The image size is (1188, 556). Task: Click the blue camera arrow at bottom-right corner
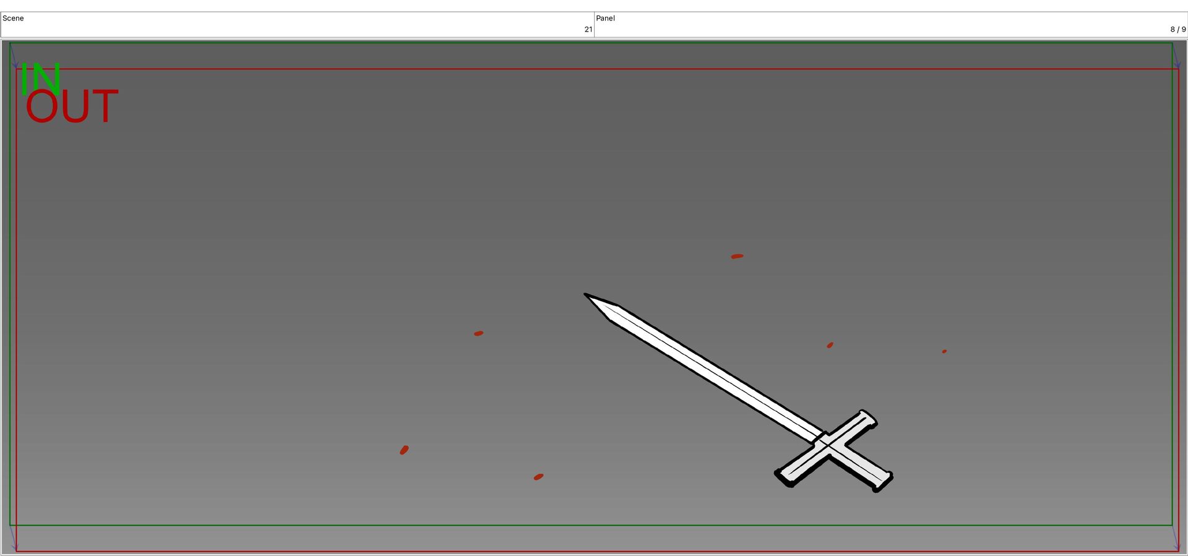pyautogui.click(x=1176, y=538)
